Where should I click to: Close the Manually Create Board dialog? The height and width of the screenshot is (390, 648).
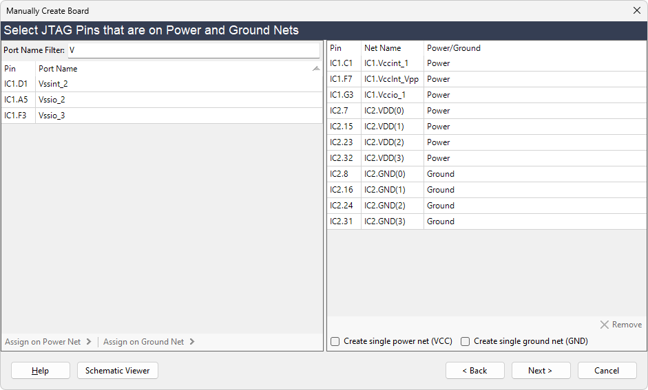pos(636,11)
